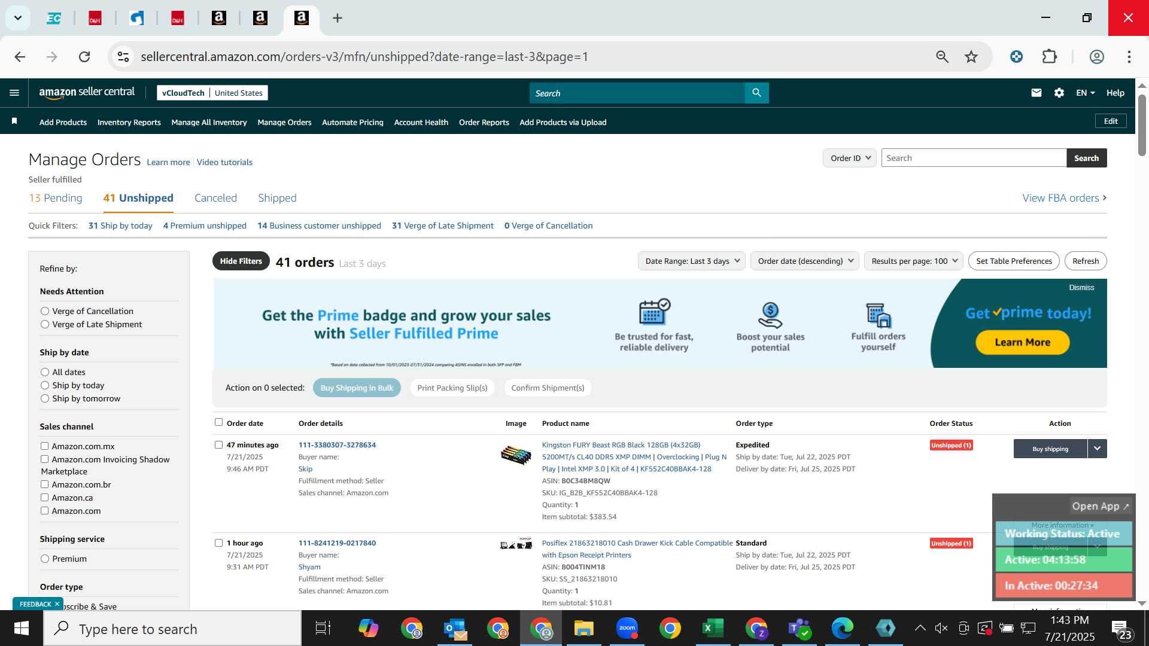Tick the select-all orders checkbox
Screen dimensions: 1149x646
coord(218,422)
